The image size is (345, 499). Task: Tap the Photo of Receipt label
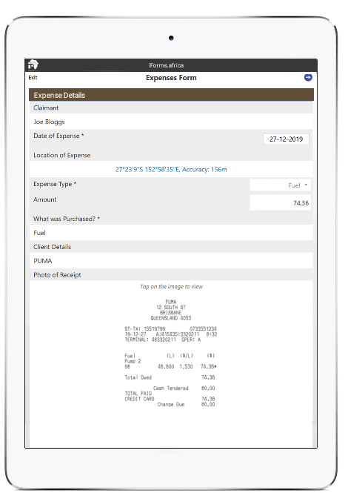coord(57,274)
